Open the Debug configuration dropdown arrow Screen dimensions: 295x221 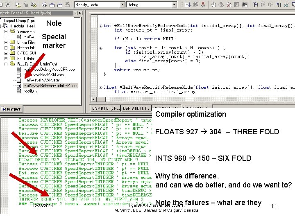point(175,5)
